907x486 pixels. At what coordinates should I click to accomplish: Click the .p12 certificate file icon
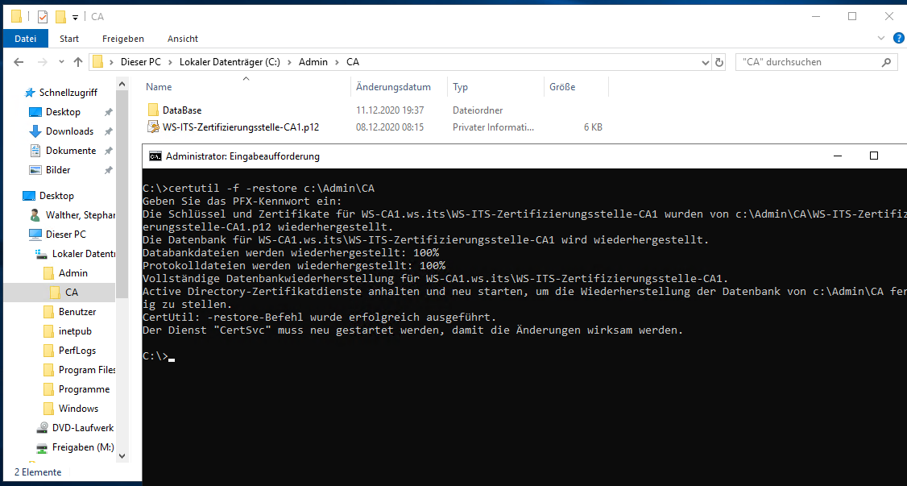coord(153,127)
